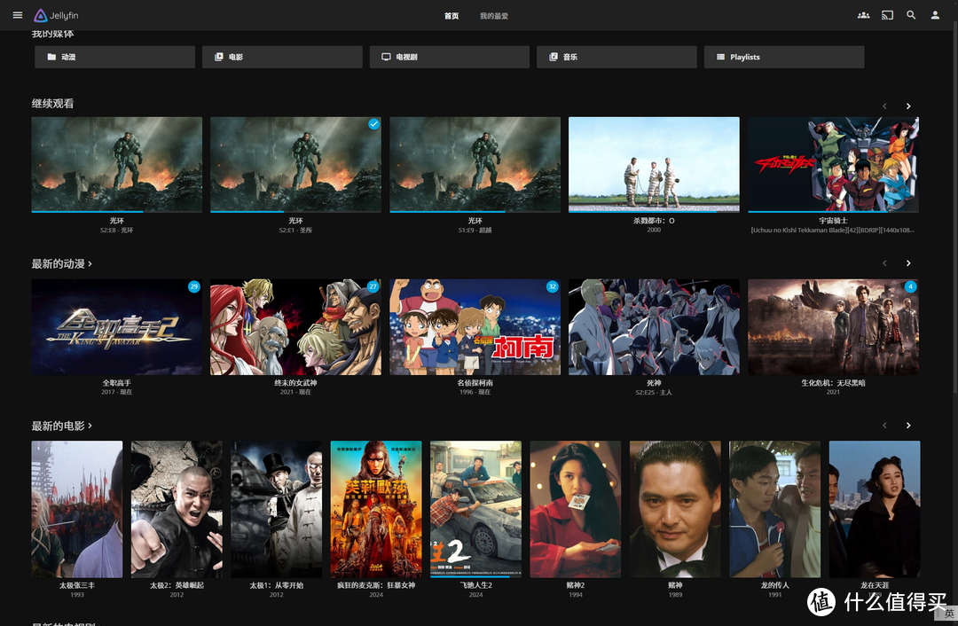Open 宇宙骑士 thumbnail
The width and height of the screenshot is (958, 626).
coord(833,164)
